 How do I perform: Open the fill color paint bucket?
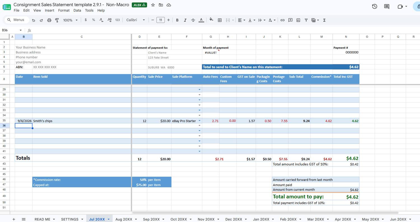[x=211, y=20]
